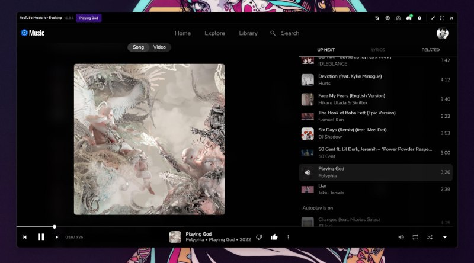
Task: Pause the currently playing song
Action: 41,237
